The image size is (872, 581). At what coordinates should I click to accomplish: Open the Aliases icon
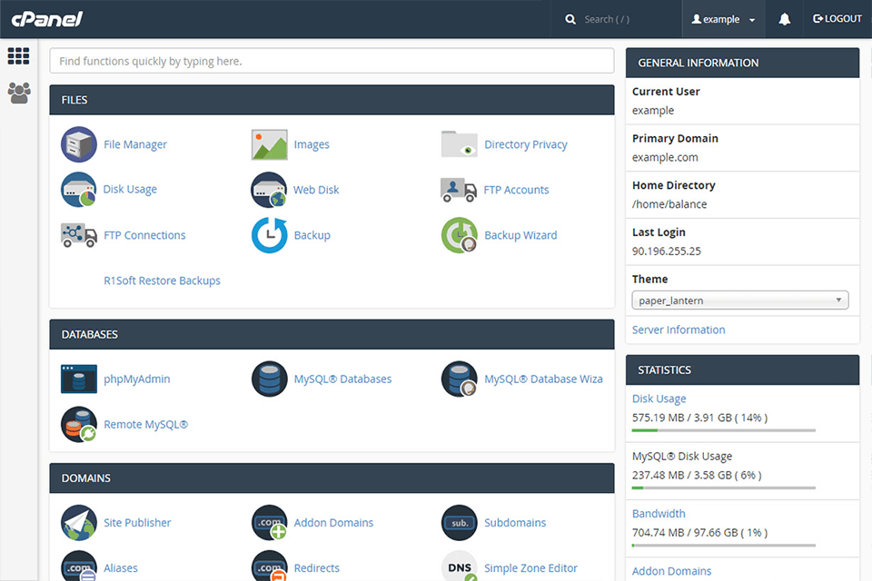[78, 566]
